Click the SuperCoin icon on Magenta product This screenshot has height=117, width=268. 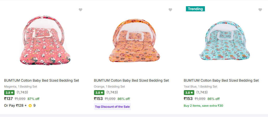click(30, 106)
